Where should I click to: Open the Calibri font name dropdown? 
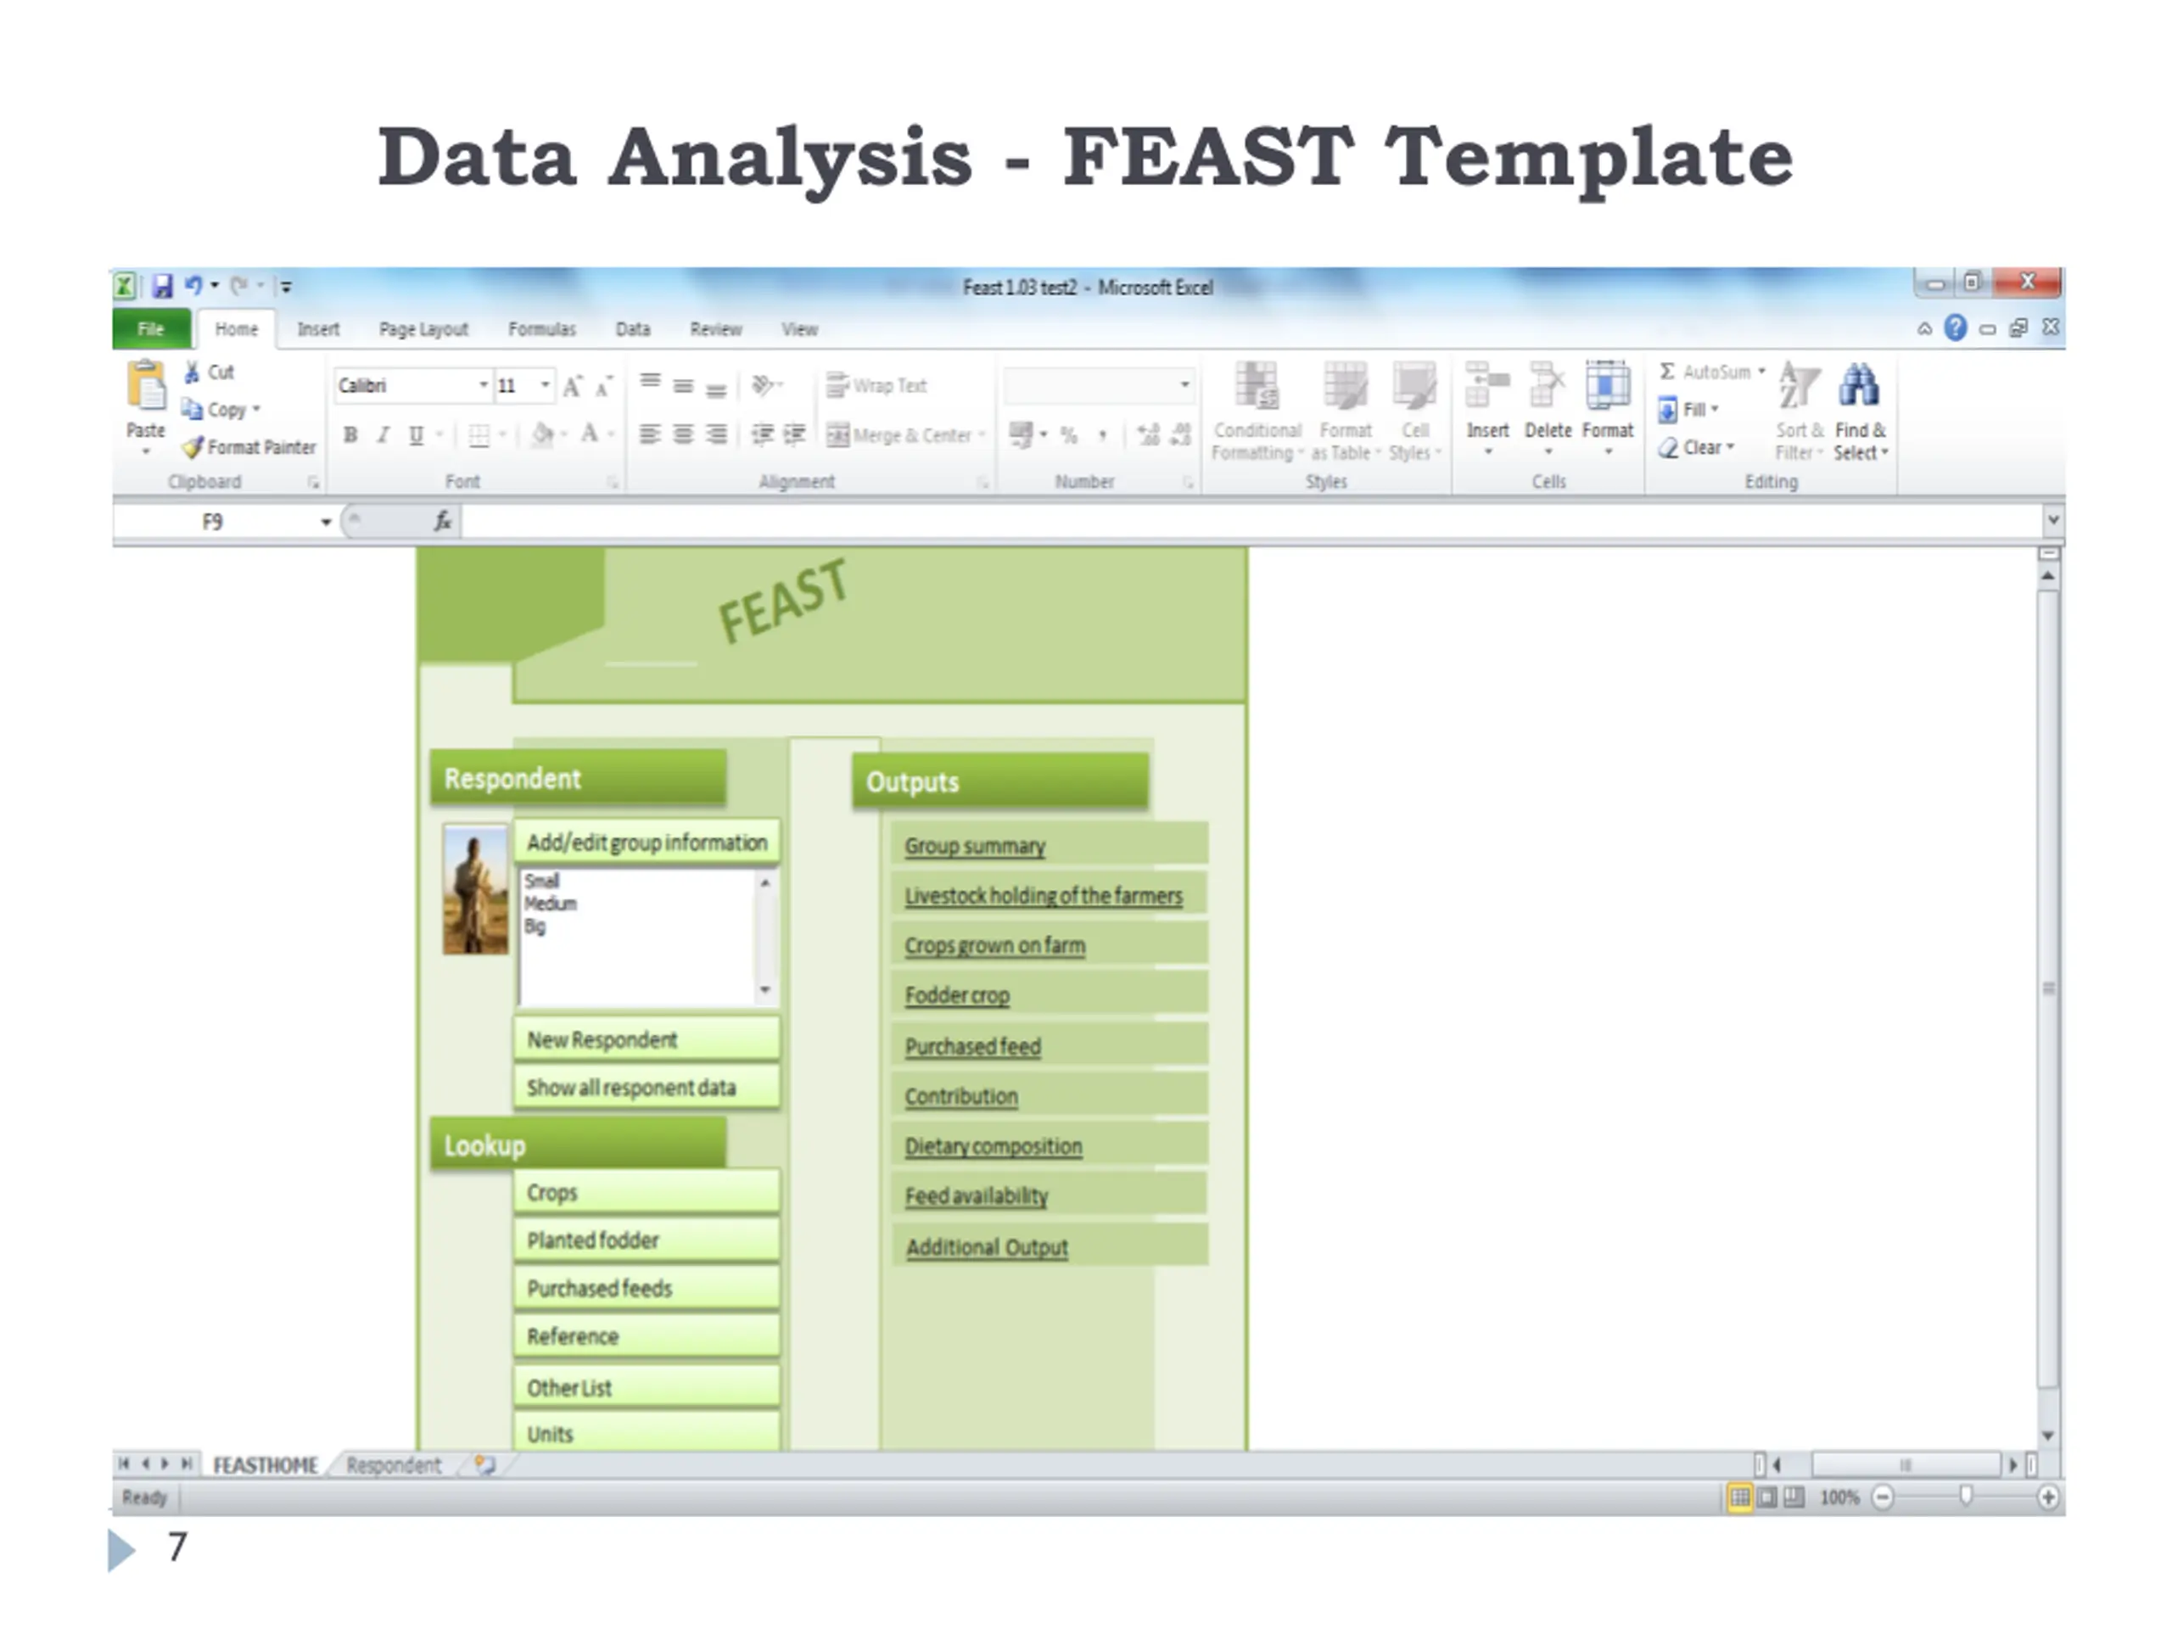click(483, 385)
